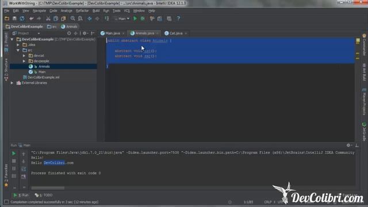Image resolution: width=368 pixels, height=207 pixels.
Task: Close the Animals.java editor tab
Action: click(x=157, y=33)
